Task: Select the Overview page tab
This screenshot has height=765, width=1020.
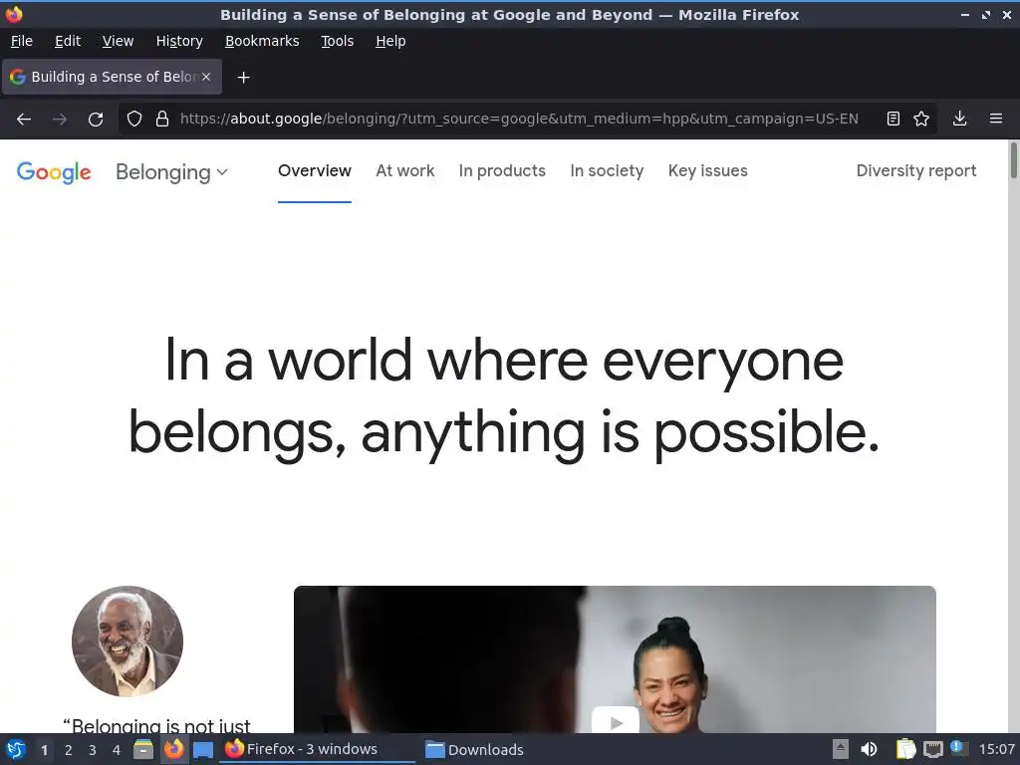Action: click(x=314, y=171)
